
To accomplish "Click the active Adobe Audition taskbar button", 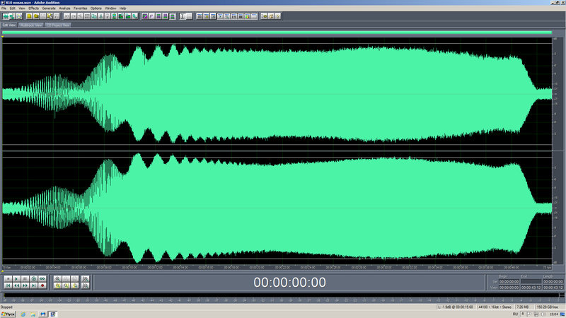I will tap(52, 314).
